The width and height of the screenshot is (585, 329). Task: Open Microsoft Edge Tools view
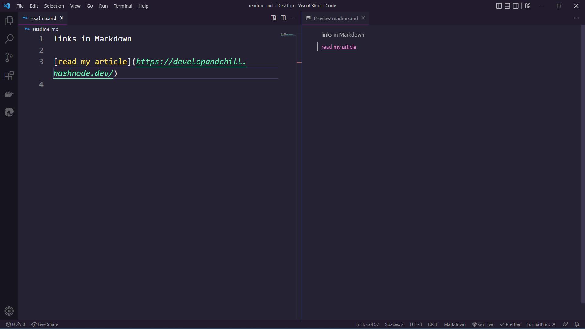point(9,112)
